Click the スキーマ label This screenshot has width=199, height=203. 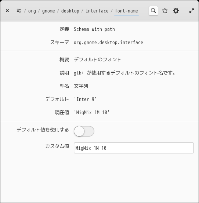click(x=59, y=42)
